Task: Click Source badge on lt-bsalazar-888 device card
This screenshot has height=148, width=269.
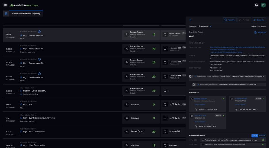Action: coord(258,98)
